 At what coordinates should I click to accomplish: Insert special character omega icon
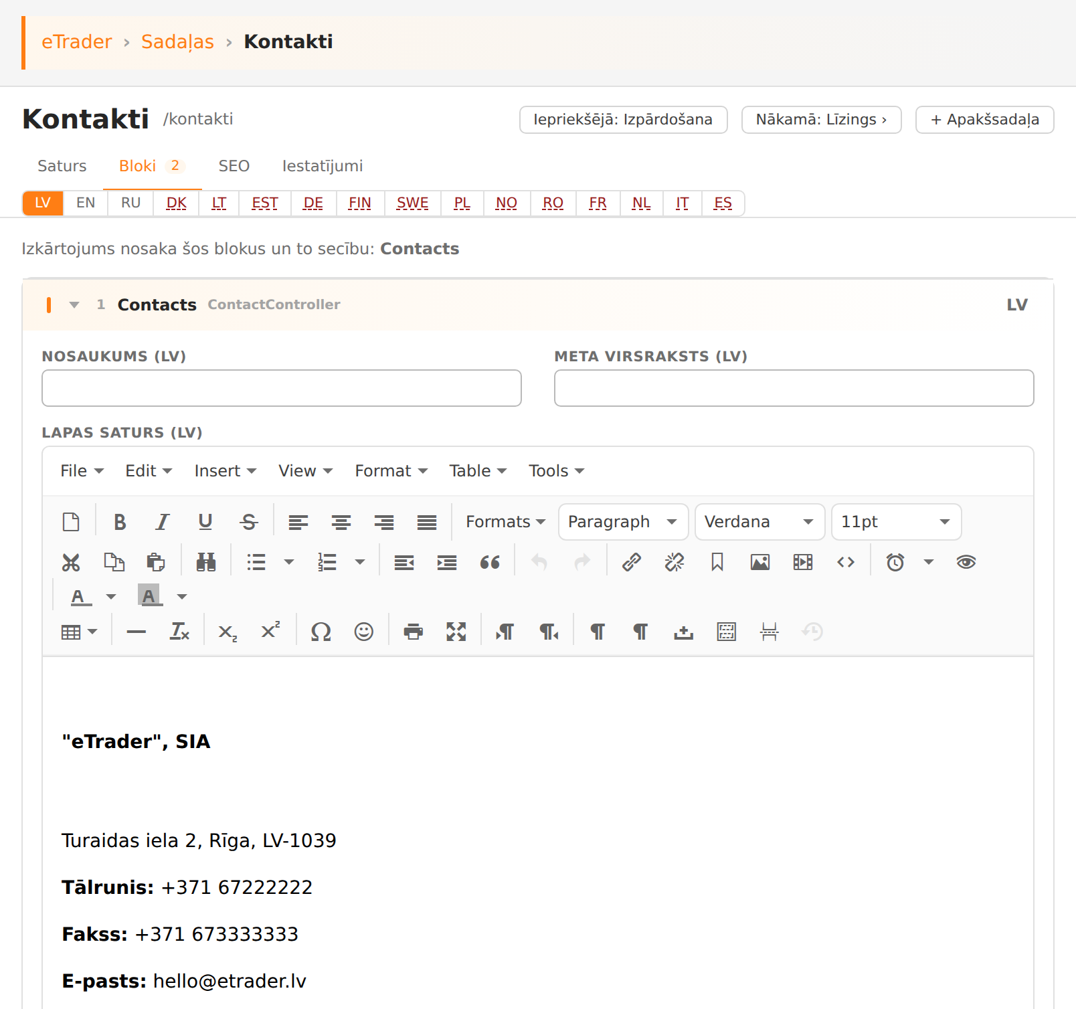321,632
